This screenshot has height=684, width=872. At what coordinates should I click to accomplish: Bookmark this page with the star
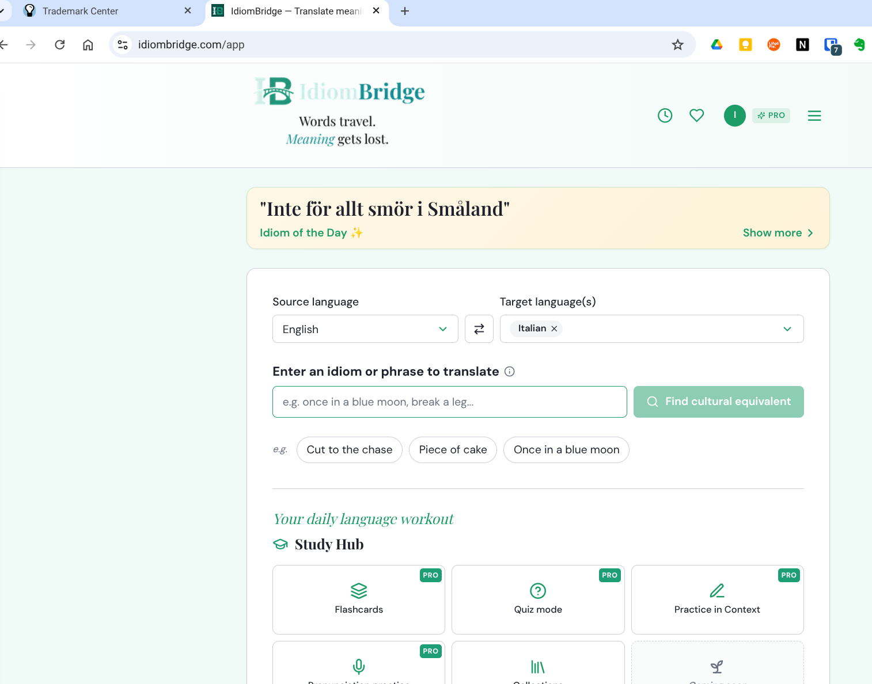pyautogui.click(x=678, y=45)
